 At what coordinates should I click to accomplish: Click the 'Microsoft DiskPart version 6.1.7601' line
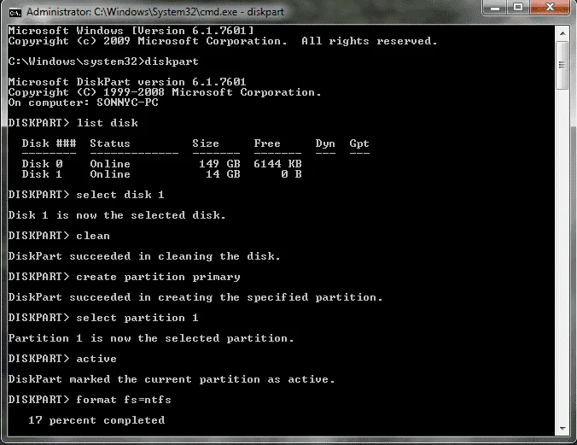(x=127, y=82)
